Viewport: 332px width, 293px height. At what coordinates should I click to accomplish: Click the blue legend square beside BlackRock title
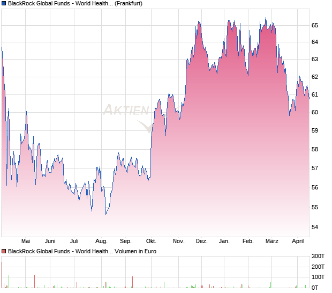(x=4, y=3)
